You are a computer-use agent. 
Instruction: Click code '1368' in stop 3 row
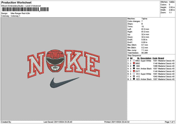tap(155, 66)
